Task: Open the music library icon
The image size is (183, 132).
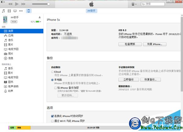Action: pos(3,11)
